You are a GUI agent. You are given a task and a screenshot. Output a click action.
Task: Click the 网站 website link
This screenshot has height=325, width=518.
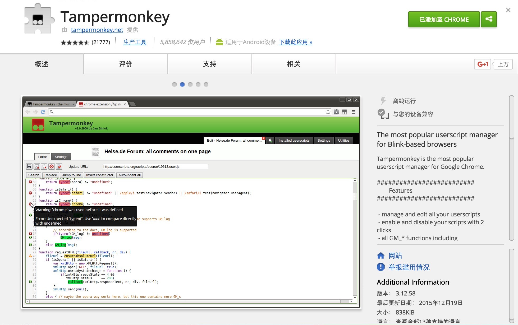[396, 255]
